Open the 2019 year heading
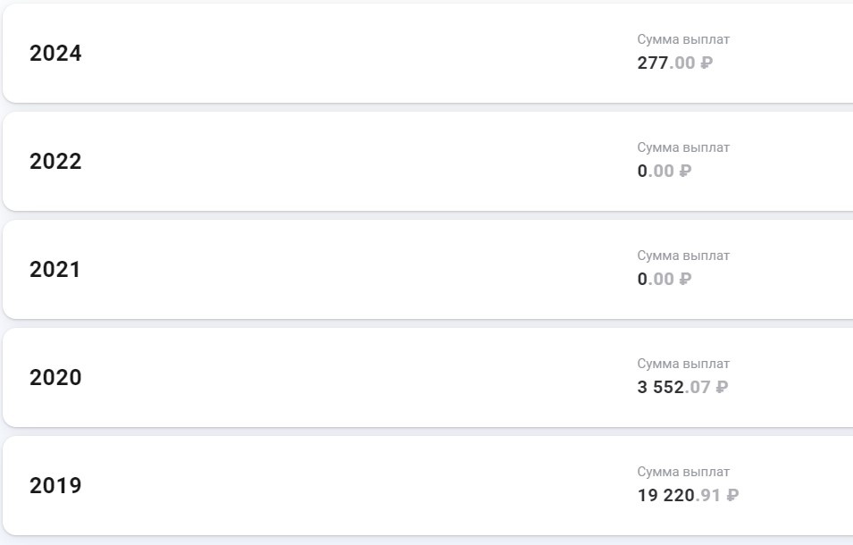The image size is (853, 545). [55, 486]
